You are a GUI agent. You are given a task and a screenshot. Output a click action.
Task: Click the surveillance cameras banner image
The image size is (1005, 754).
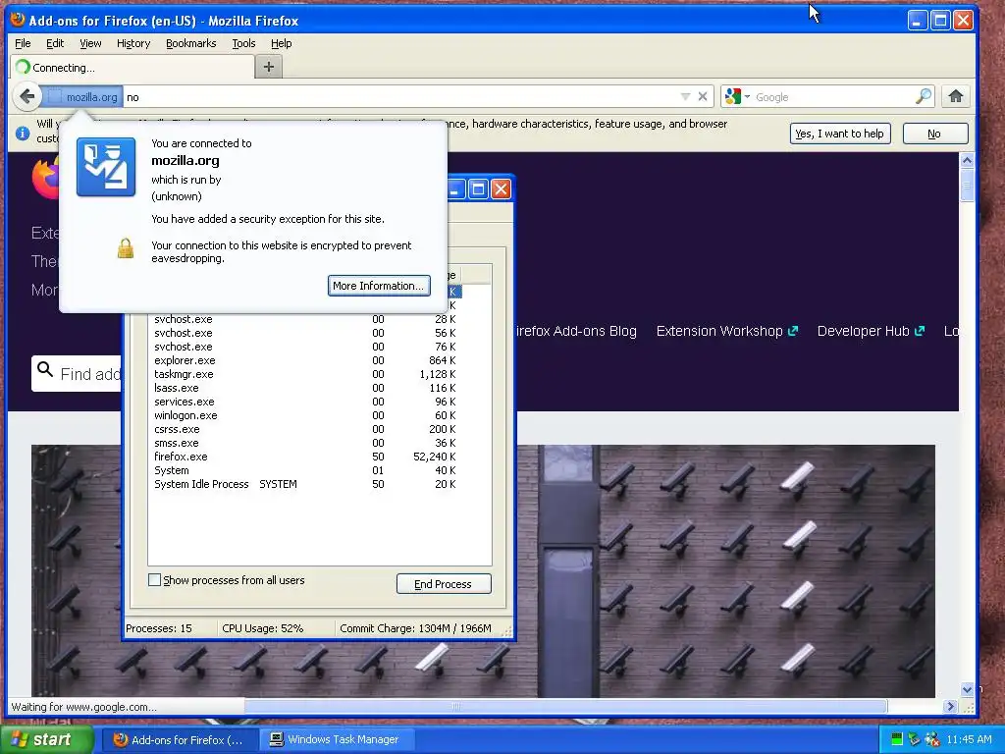(x=724, y=570)
